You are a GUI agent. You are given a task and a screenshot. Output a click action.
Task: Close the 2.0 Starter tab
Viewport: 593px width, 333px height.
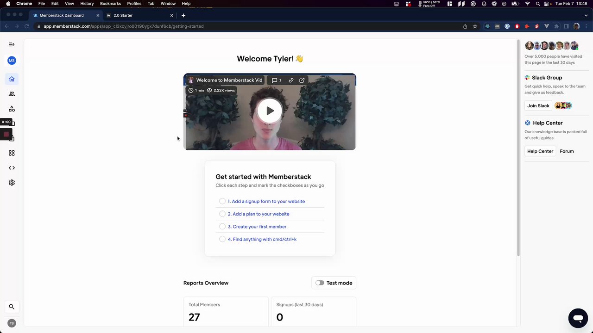tap(172, 15)
